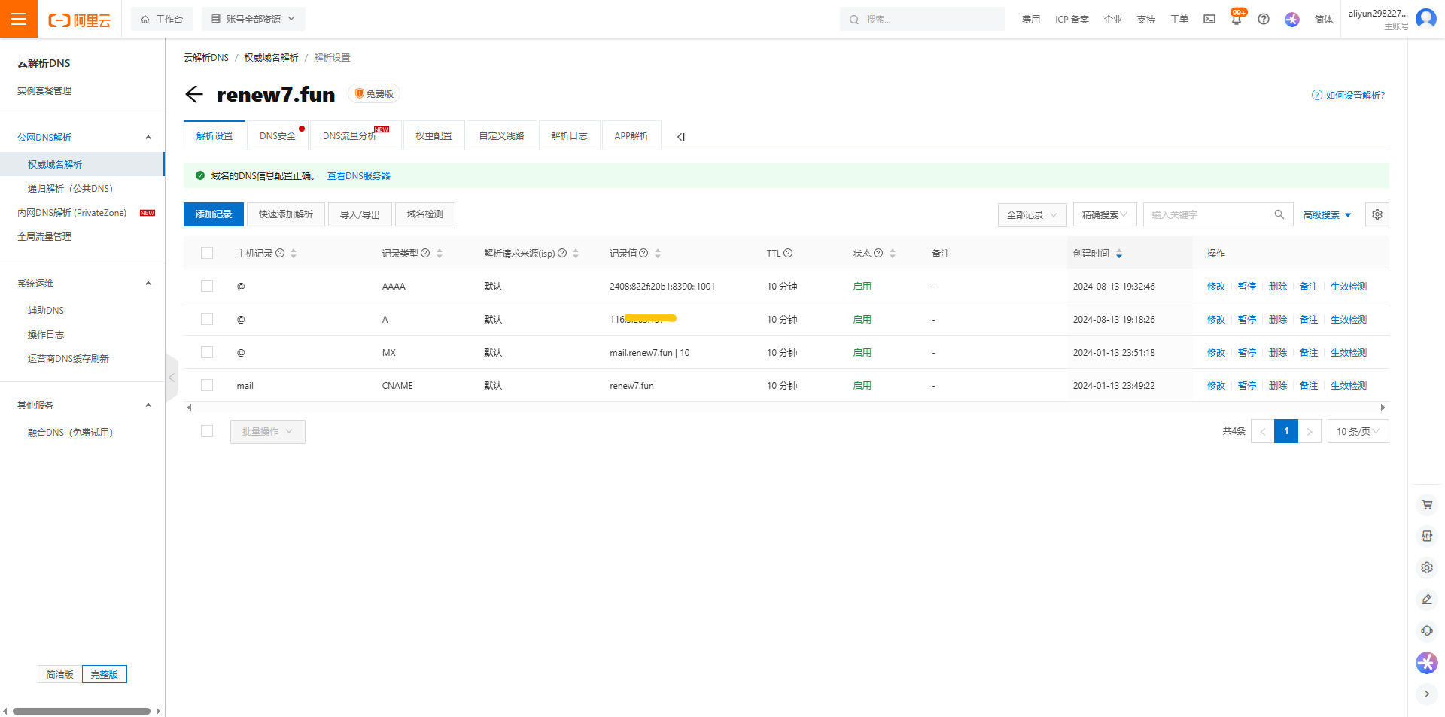Check the AAAA record row checkbox
Viewport: 1445px width, 717px height.
(207, 286)
